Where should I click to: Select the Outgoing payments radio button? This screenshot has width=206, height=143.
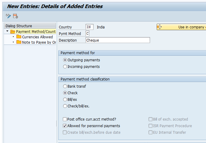coord(65,60)
